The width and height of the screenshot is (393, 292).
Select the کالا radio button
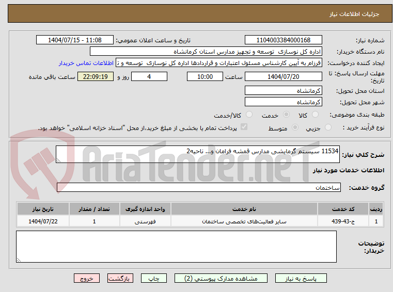(315, 115)
